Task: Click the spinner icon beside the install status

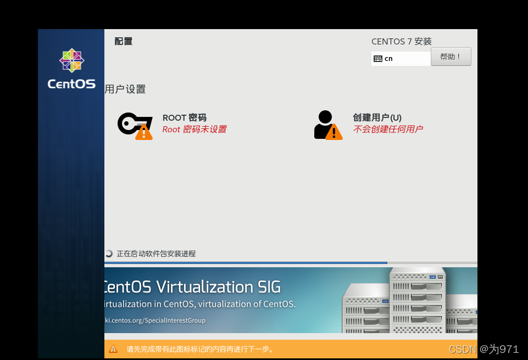Action: 109,254
